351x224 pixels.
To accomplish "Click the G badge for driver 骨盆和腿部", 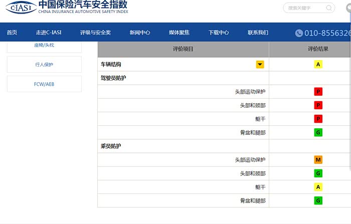I will pyautogui.click(x=318, y=132).
